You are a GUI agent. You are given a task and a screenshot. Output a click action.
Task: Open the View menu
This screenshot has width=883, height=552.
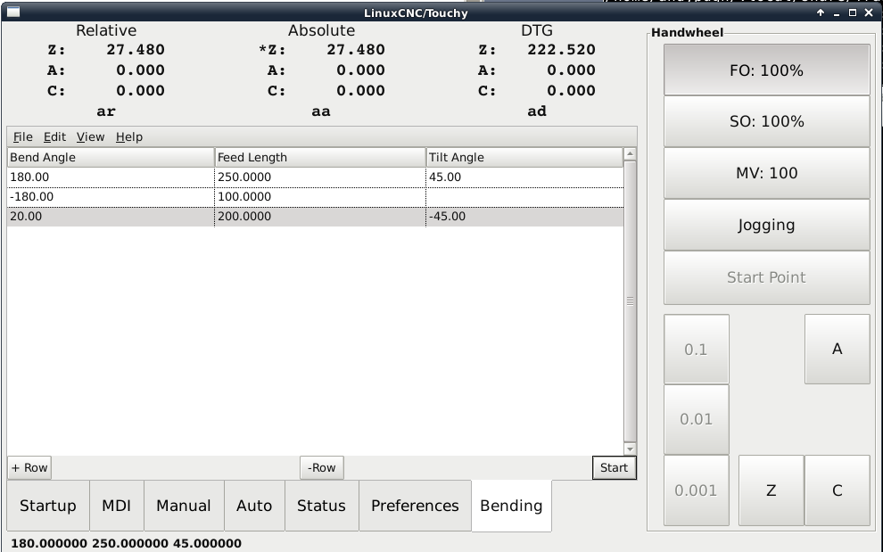[90, 136]
